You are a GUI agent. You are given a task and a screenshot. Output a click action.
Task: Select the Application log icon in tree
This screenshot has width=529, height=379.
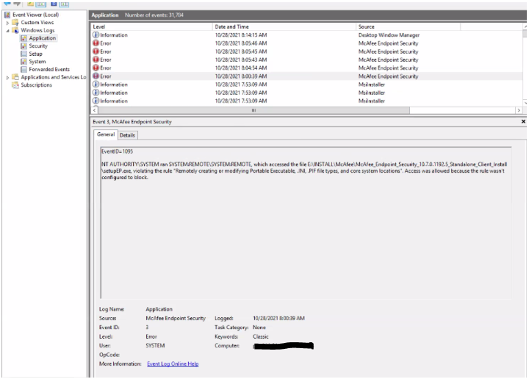pyautogui.click(x=24, y=38)
